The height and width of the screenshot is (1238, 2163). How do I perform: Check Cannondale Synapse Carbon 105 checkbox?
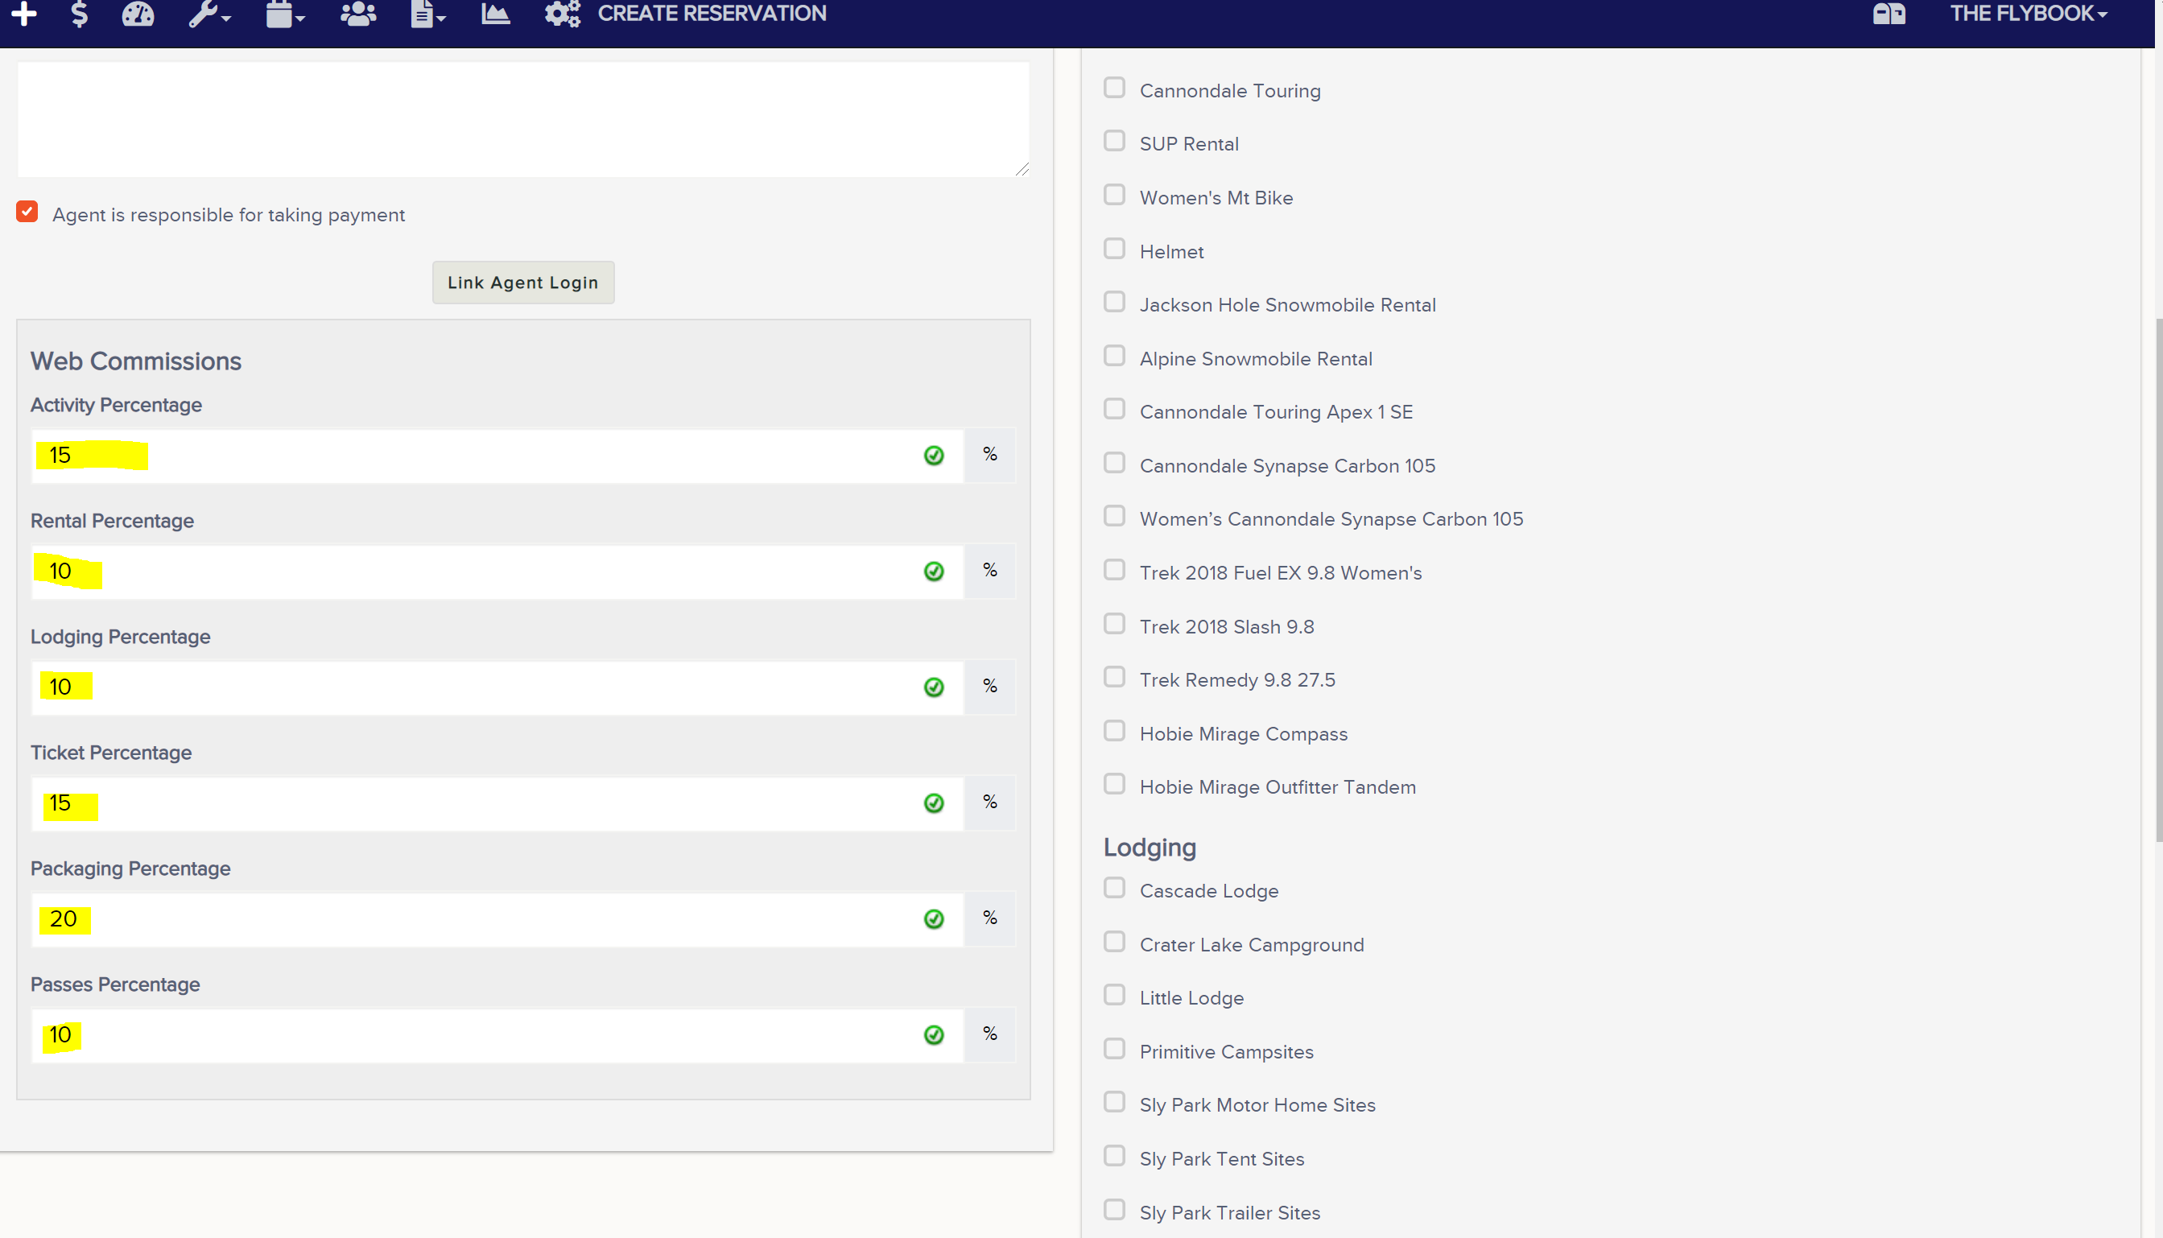pos(1114,463)
